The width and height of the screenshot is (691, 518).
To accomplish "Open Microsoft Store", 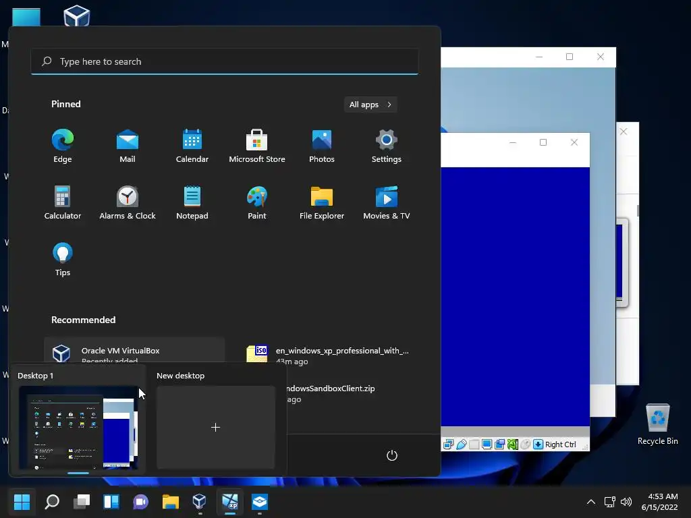I will pyautogui.click(x=257, y=146).
